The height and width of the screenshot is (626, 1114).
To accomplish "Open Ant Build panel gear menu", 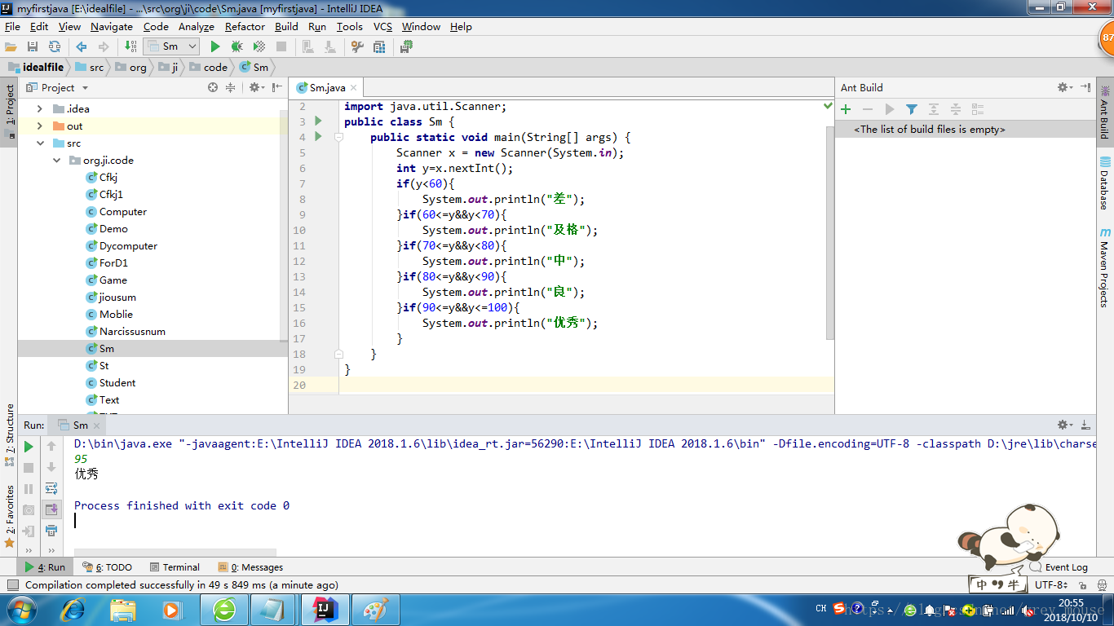I will (1064, 87).
